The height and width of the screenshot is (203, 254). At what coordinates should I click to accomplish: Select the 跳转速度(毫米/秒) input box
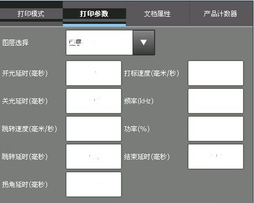94,129
